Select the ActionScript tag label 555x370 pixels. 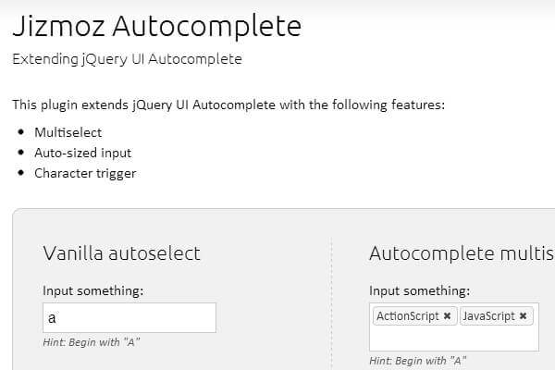tap(407, 316)
